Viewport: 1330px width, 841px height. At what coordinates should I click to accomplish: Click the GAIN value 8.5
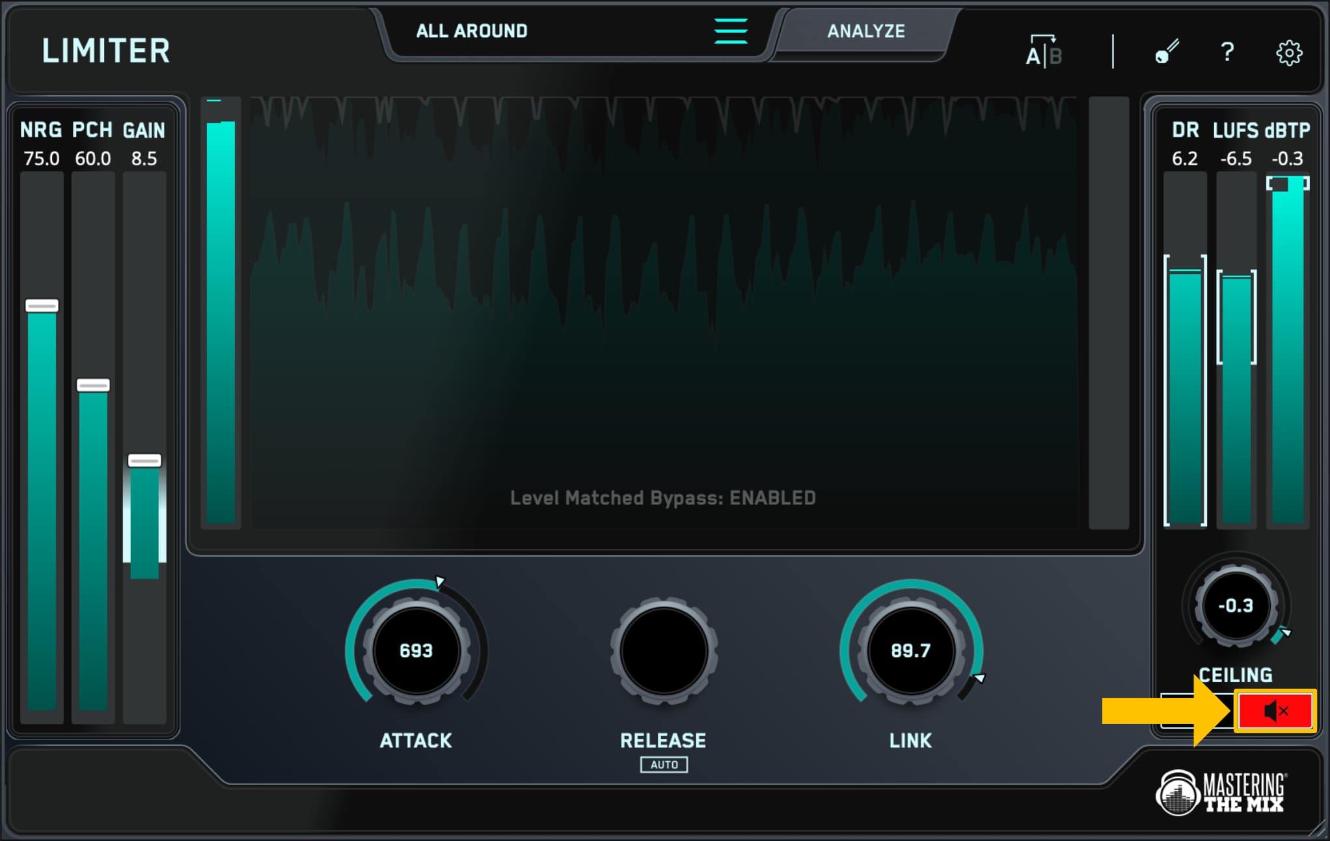[144, 159]
